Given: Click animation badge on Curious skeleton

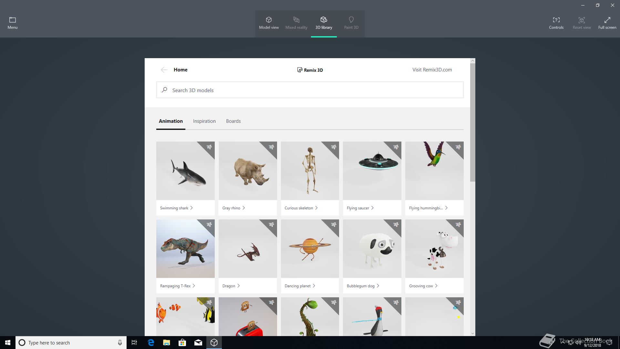Looking at the screenshot, I should (x=334, y=147).
